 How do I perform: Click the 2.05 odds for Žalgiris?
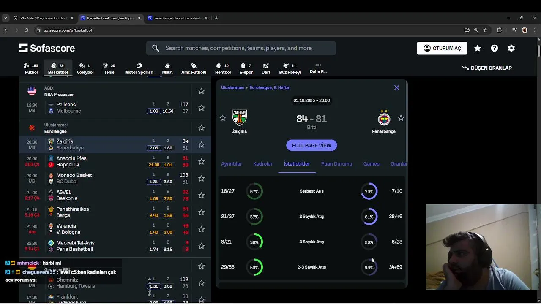click(154, 148)
